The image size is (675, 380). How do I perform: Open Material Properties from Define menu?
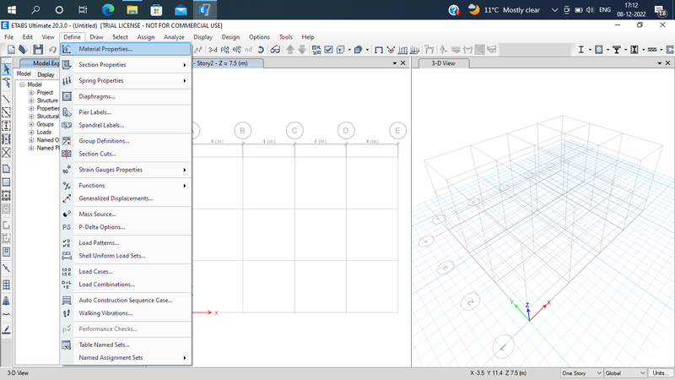[x=125, y=49]
